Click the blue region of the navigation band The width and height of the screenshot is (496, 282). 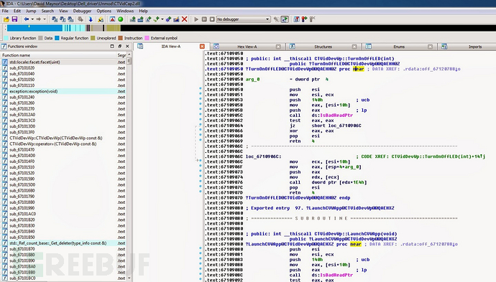[x=35, y=28]
